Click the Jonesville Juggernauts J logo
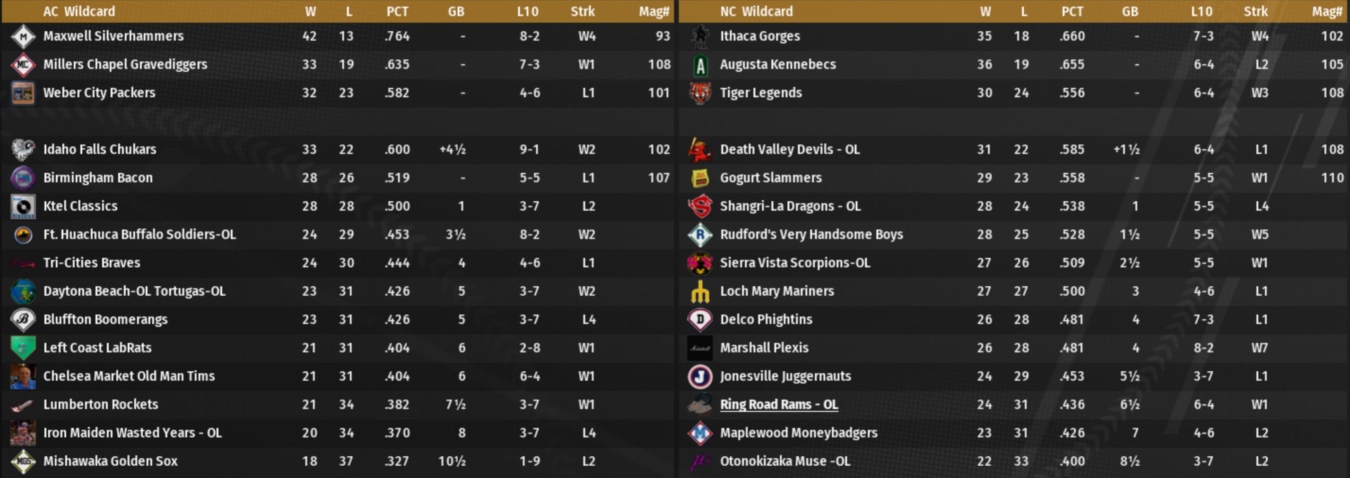1350x478 pixels. (x=700, y=376)
